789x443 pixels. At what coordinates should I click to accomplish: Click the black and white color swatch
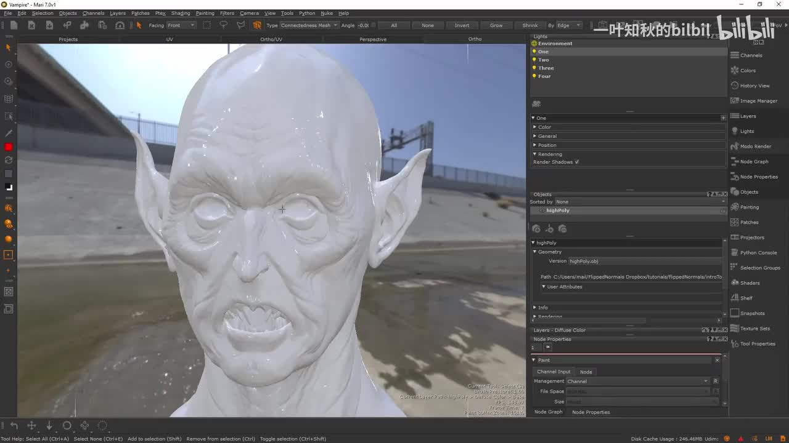point(9,187)
